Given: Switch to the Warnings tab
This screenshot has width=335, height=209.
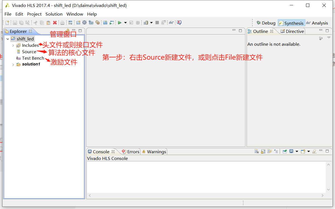Looking at the screenshot, I should [x=154, y=152].
